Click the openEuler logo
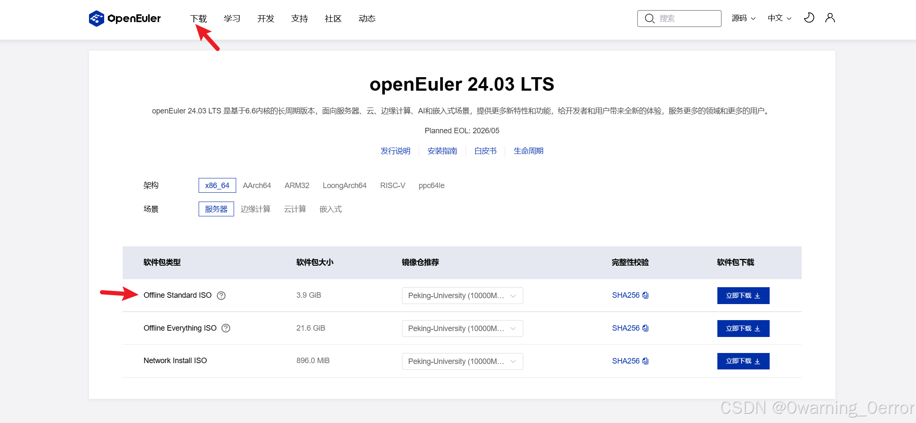 124,18
